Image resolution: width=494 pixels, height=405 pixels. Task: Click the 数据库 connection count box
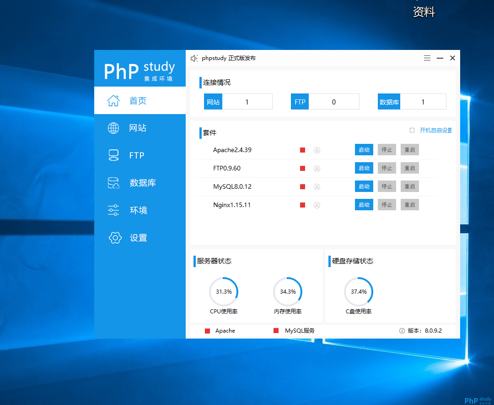coord(412,102)
